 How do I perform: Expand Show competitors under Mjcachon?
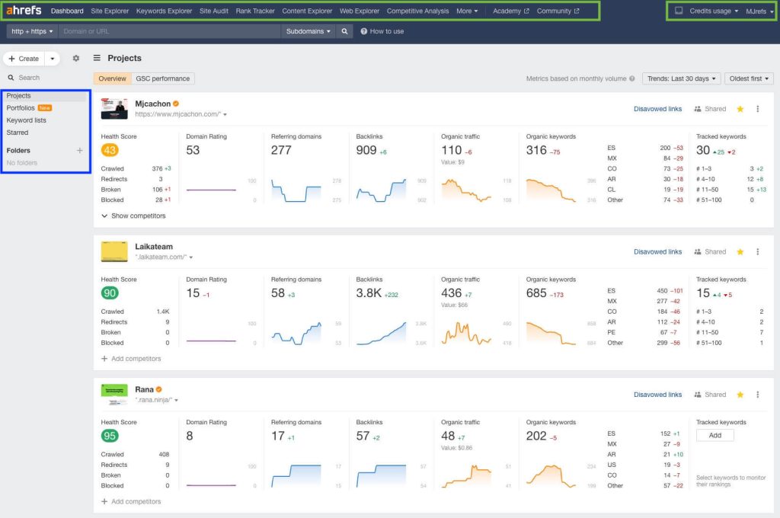[x=133, y=216]
